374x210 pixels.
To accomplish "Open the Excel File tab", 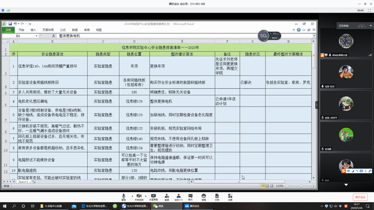I will point(8,29).
